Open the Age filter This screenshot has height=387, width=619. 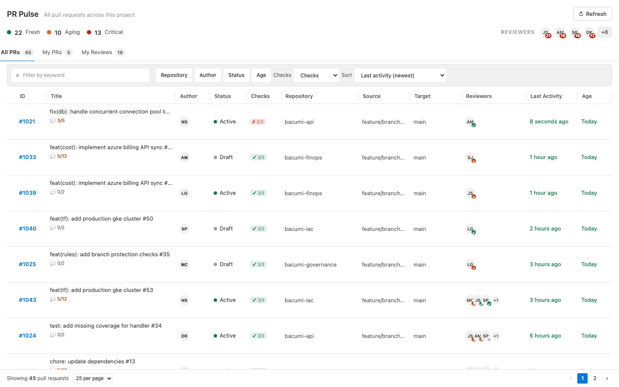click(x=261, y=75)
